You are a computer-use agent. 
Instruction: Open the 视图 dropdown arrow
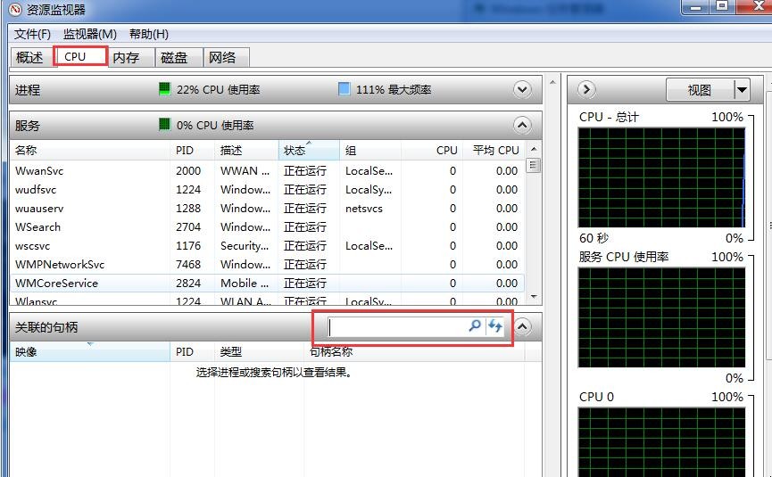pos(742,89)
